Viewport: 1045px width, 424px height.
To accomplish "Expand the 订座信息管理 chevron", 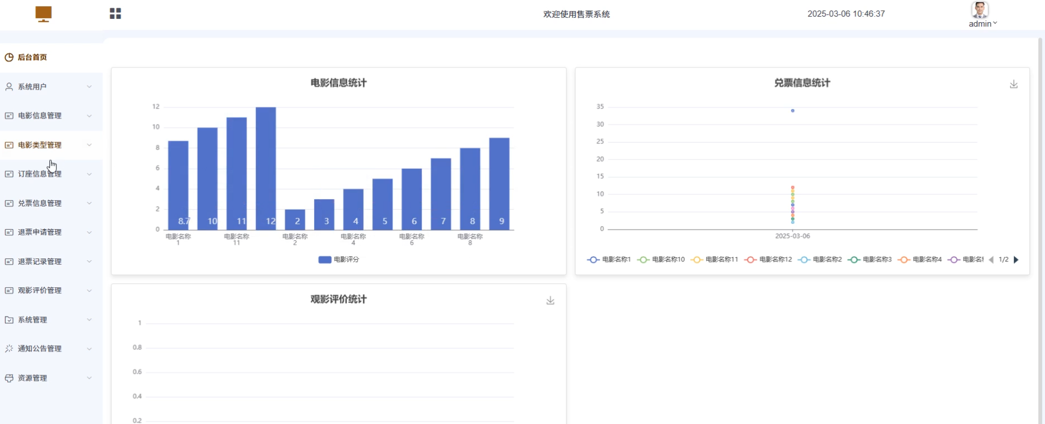I will [89, 174].
